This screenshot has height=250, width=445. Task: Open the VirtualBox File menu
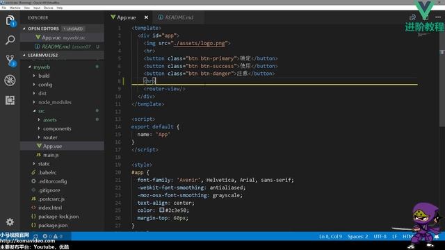pyautogui.click(x=3, y=8)
